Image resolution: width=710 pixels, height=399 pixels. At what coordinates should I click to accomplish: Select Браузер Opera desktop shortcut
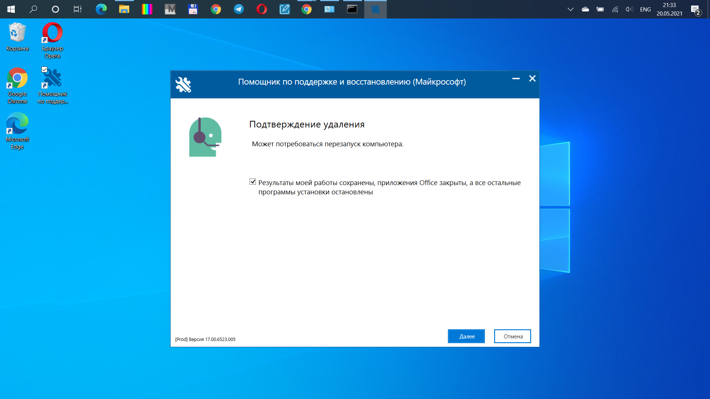[x=52, y=40]
